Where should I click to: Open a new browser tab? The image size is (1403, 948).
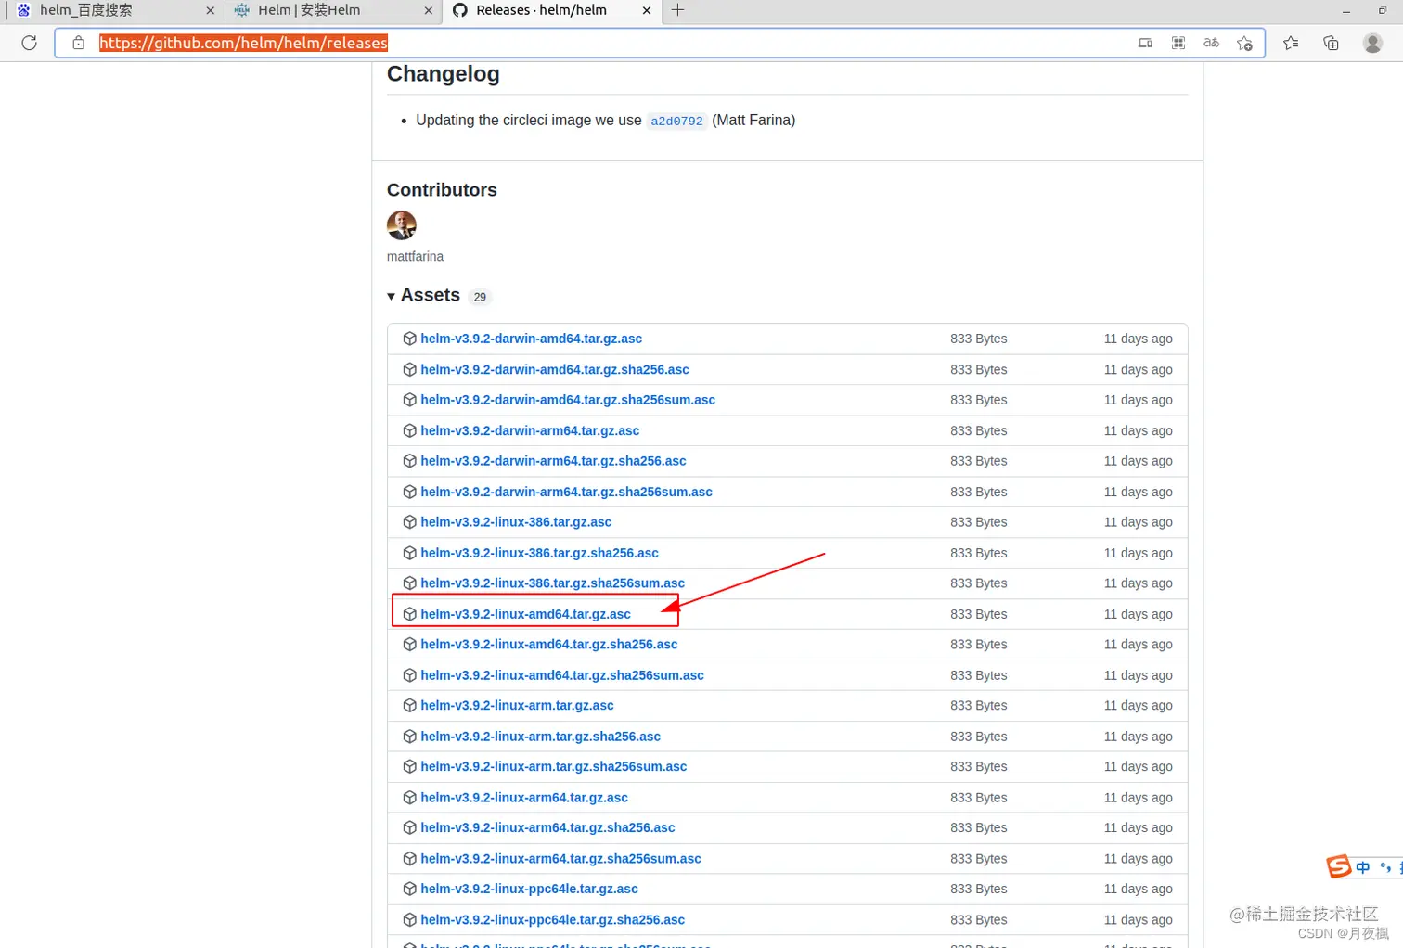[677, 10]
